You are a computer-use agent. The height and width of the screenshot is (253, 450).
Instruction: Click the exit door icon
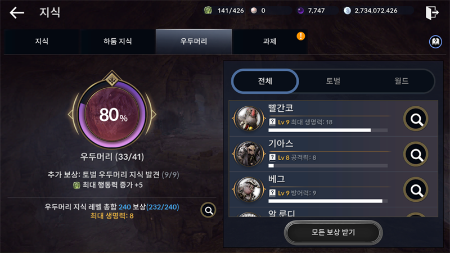[x=432, y=12]
